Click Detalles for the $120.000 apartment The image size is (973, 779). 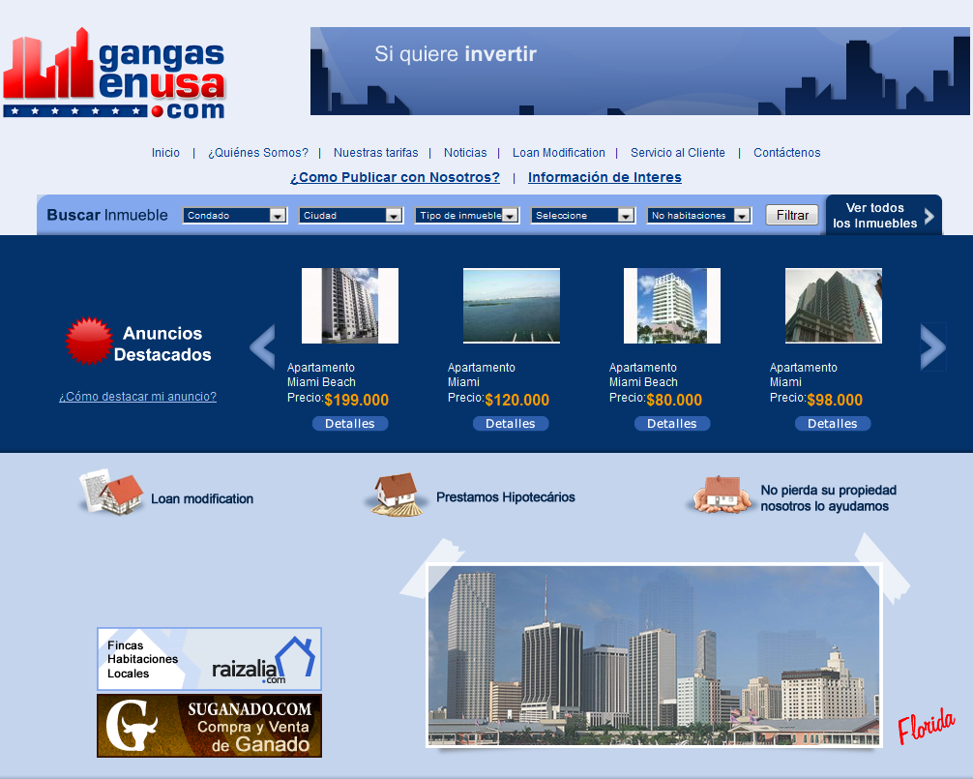coord(511,423)
